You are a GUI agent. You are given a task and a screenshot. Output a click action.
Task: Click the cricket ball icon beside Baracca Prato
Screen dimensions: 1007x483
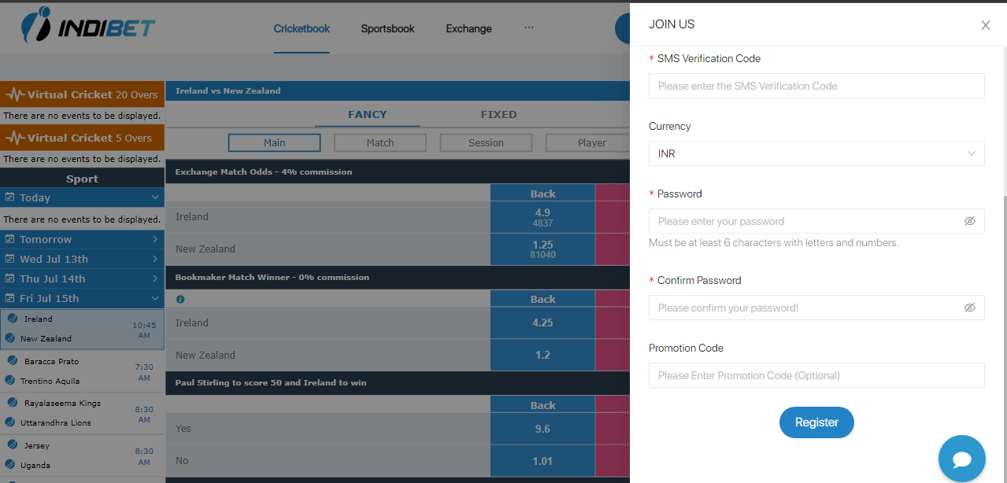(13, 360)
